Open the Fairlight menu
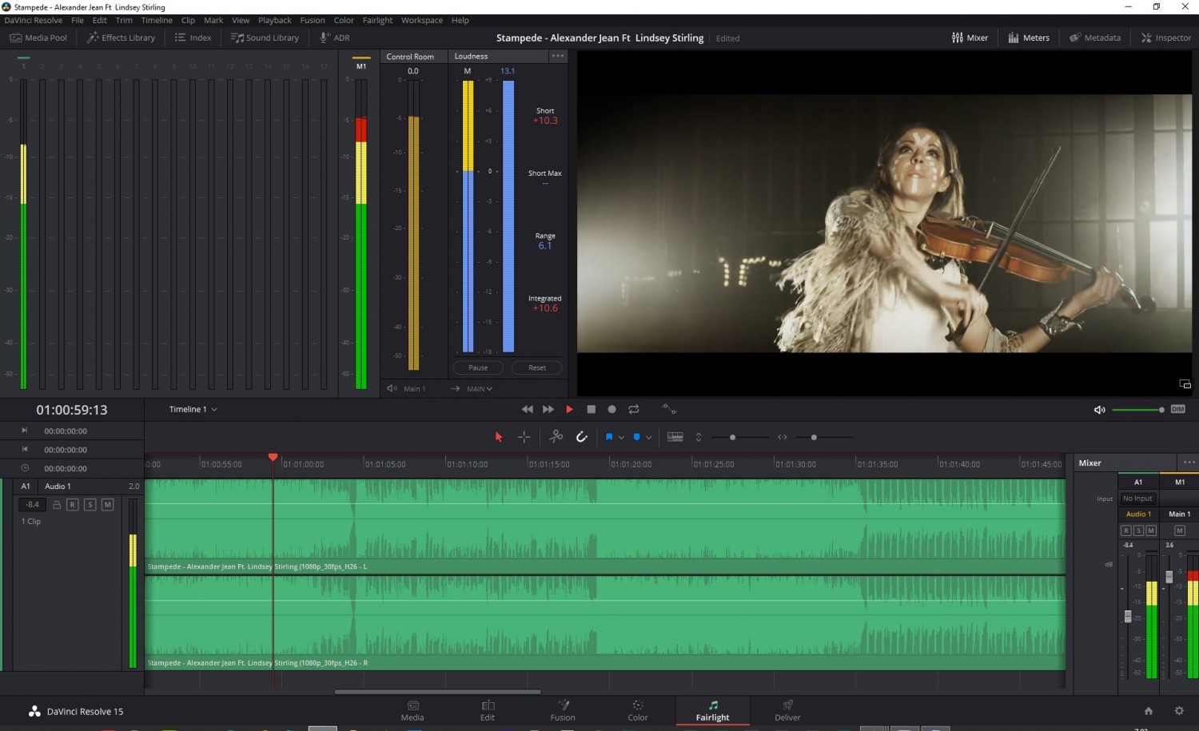The width and height of the screenshot is (1199, 731). pos(377,20)
